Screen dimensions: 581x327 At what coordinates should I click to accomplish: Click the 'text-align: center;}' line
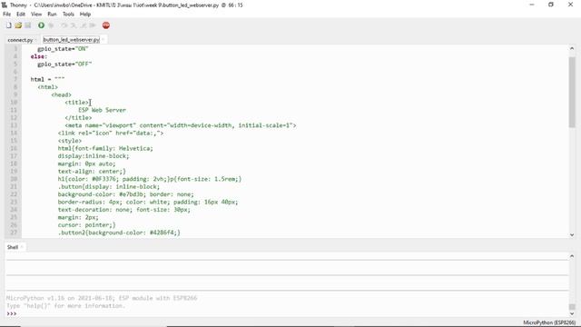92,172
